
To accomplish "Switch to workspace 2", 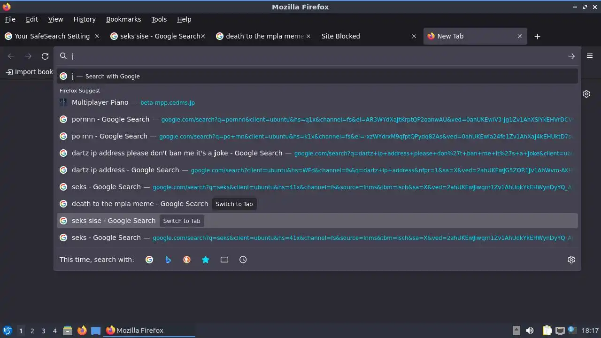I will pyautogui.click(x=32, y=330).
